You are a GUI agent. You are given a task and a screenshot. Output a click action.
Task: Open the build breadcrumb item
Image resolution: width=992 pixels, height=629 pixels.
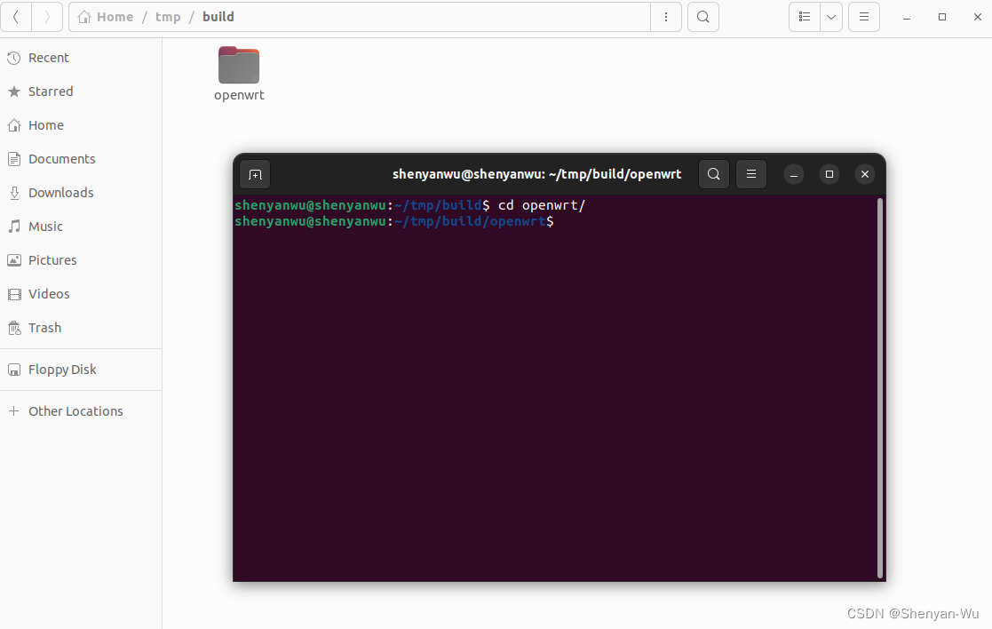218,16
